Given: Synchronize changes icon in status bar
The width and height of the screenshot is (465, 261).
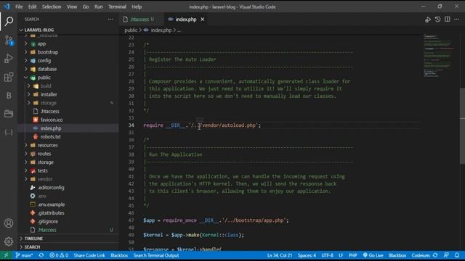Looking at the screenshot, I should point(41,255).
